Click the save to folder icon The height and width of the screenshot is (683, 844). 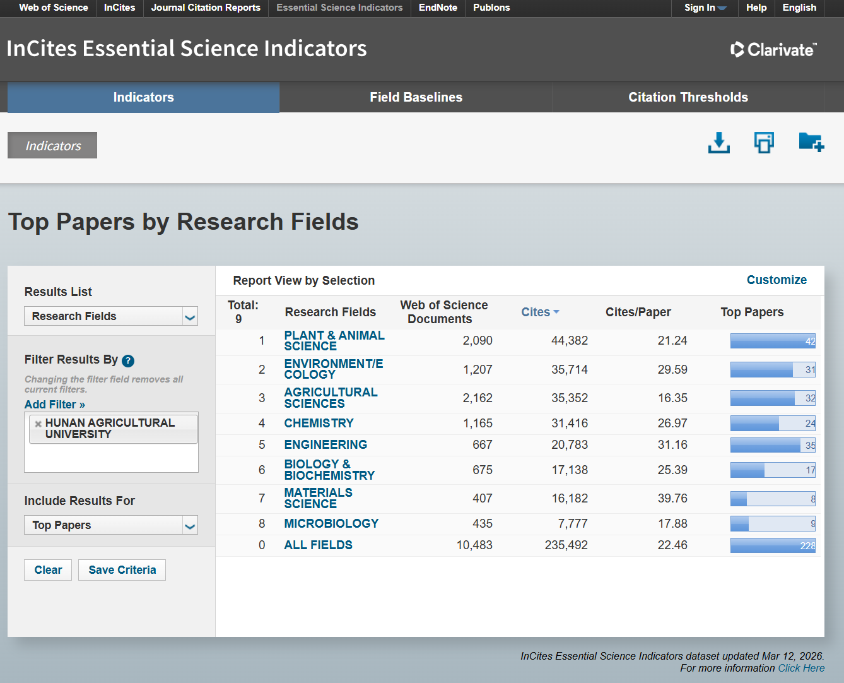[811, 143]
